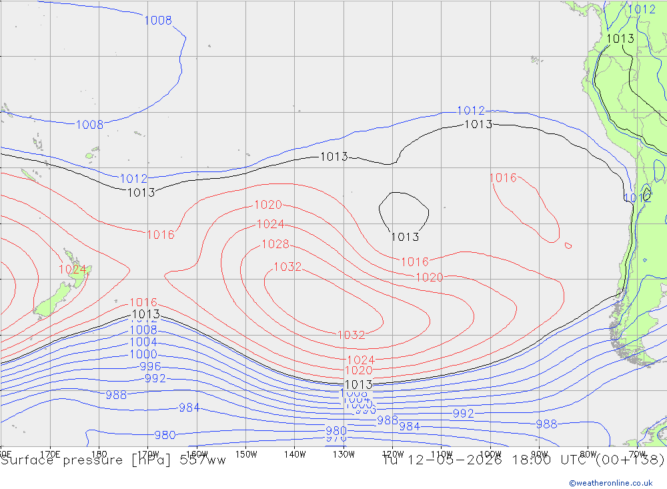Click the blue 992 label near 110W
This screenshot has height=489, width=667.
464,414
